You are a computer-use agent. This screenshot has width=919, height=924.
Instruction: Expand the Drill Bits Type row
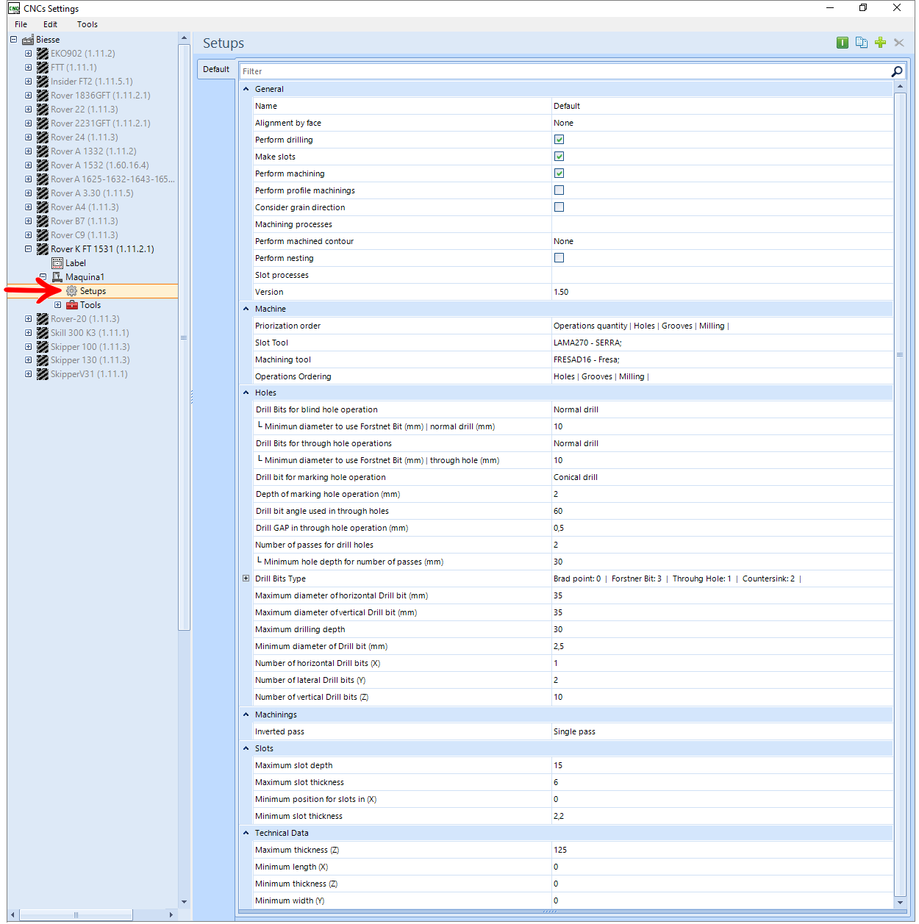pos(246,579)
